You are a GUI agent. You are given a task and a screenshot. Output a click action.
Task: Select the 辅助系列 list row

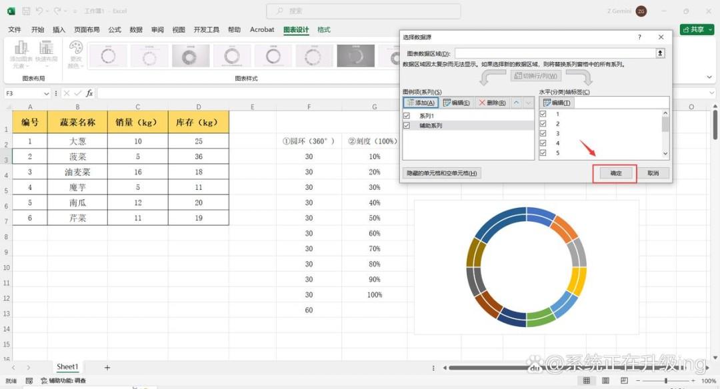coord(468,125)
